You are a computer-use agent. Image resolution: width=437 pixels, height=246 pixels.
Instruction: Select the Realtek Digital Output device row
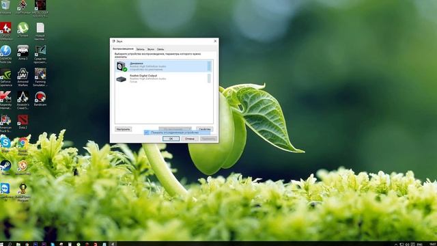(164, 79)
